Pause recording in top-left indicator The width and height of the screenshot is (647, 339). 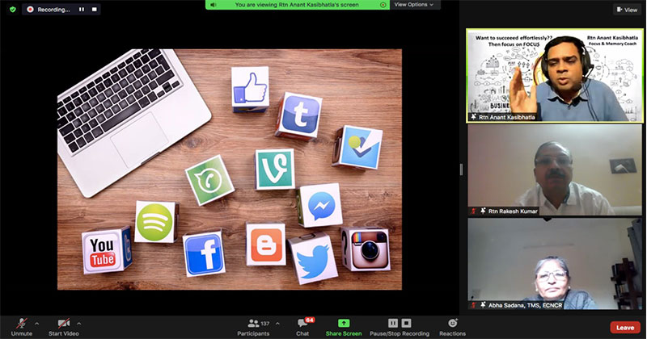click(81, 10)
